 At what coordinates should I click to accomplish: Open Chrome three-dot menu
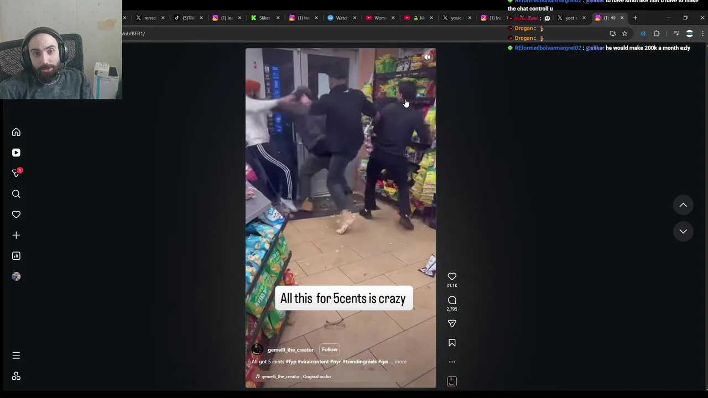coord(702,34)
